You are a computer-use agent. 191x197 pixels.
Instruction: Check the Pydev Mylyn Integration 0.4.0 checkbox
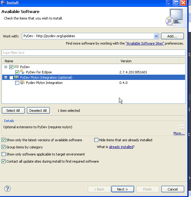pos(17,83)
